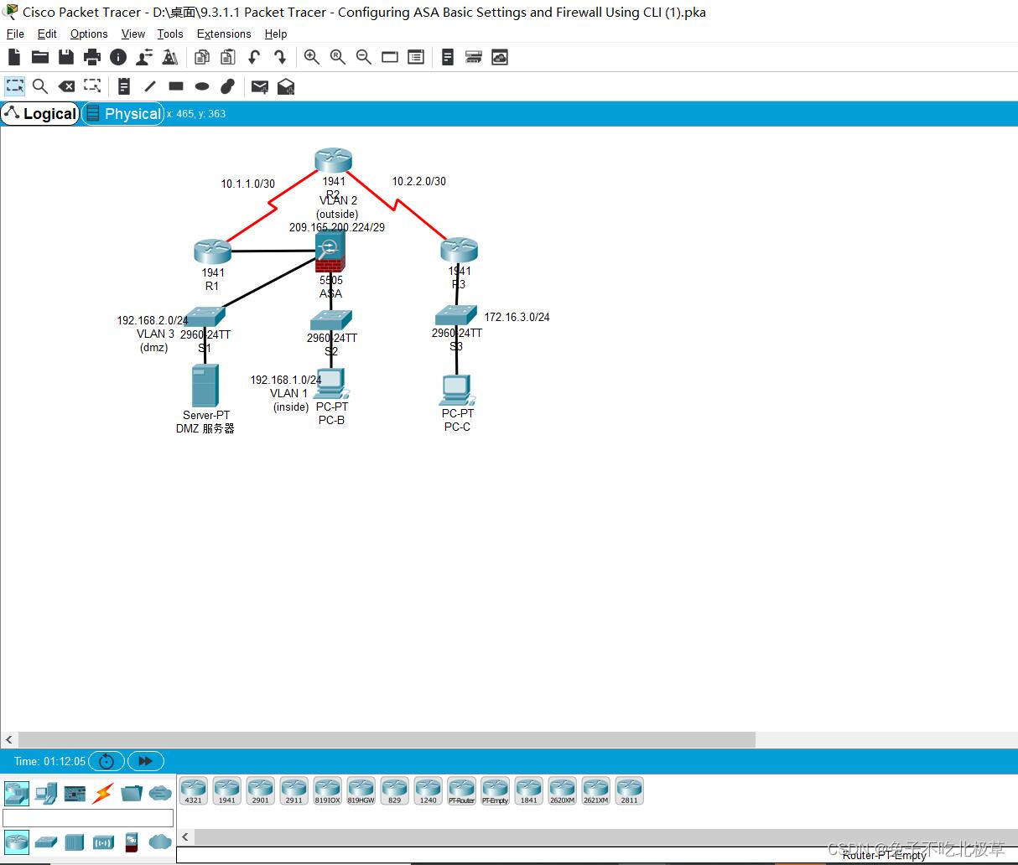Open the User Profile icon
This screenshot has width=1018, height=865.
point(144,57)
